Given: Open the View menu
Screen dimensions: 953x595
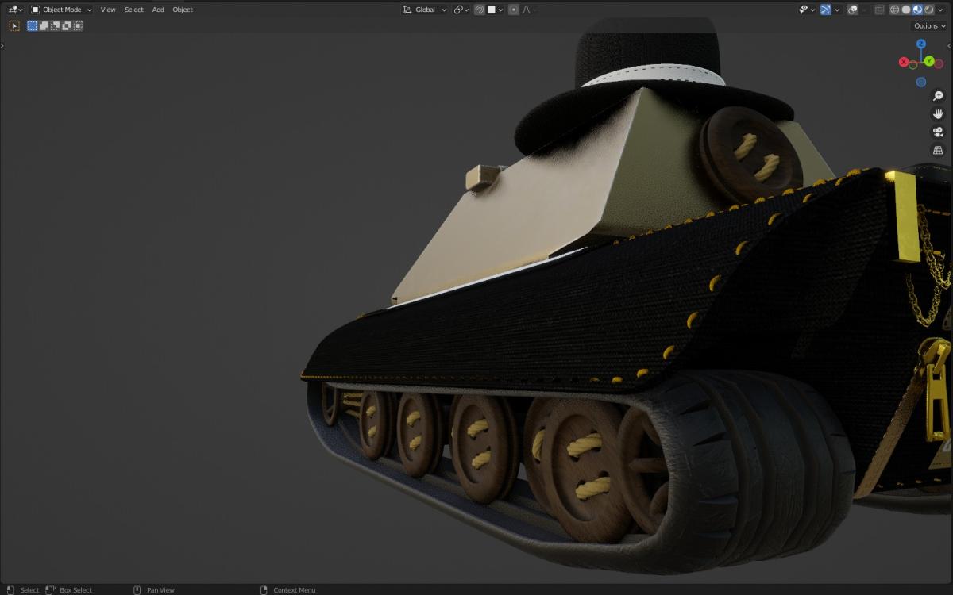Looking at the screenshot, I should coord(108,10).
